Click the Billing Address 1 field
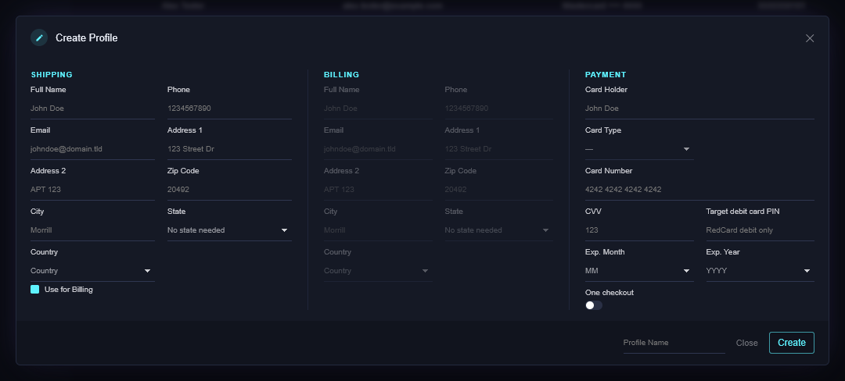Viewport: 845px width, 381px height. coord(499,149)
